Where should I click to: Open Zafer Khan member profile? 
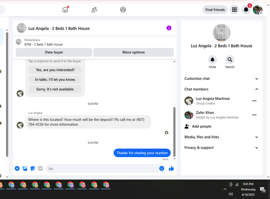click(x=205, y=113)
